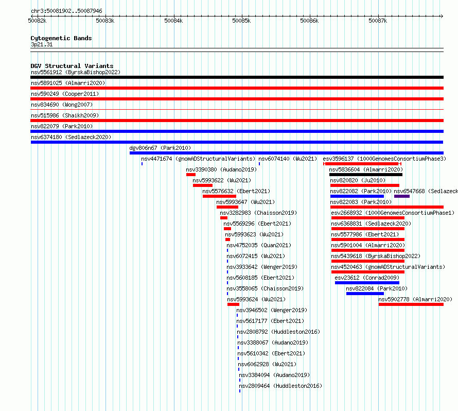
Task: Click the Cytogenetic Bands track title
Action: [61, 38]
